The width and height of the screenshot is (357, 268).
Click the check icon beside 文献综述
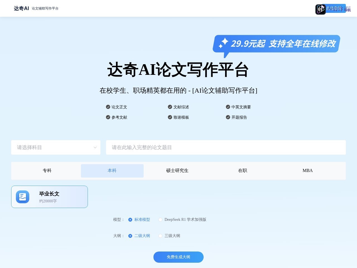pyautogui.click(x=170, y=107)
